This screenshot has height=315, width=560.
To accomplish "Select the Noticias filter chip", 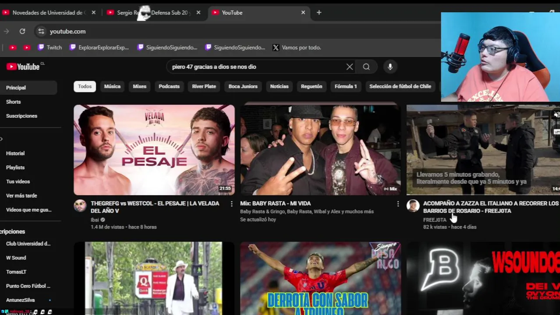I will pyautogui.click(x=279, y=87).
